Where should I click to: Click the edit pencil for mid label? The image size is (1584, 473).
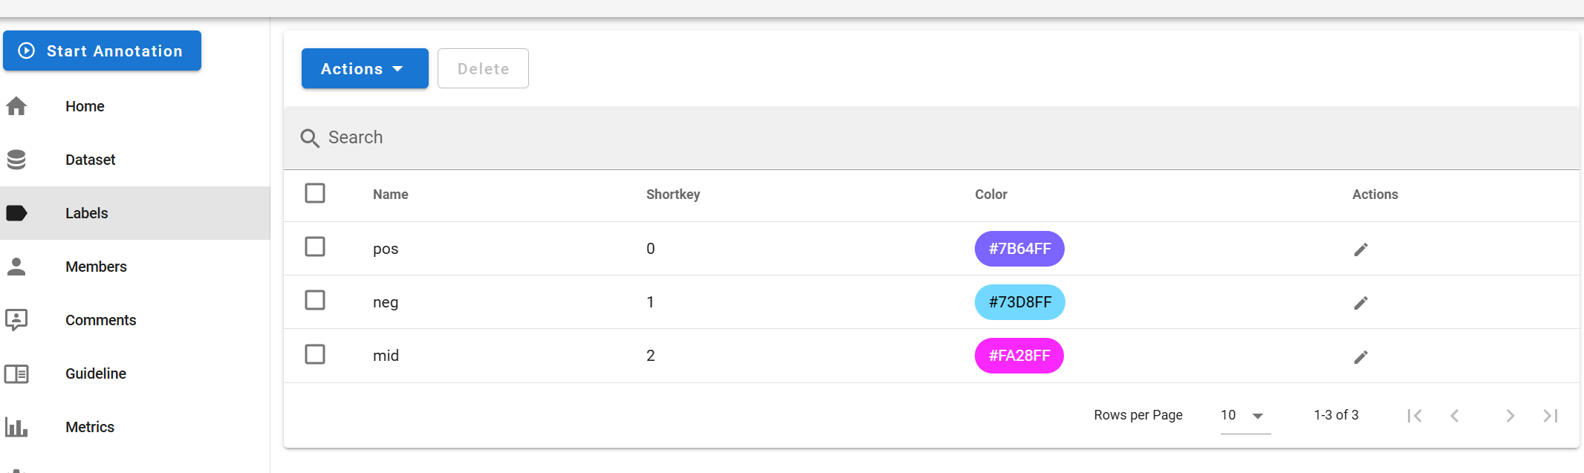pos(1360,357)
